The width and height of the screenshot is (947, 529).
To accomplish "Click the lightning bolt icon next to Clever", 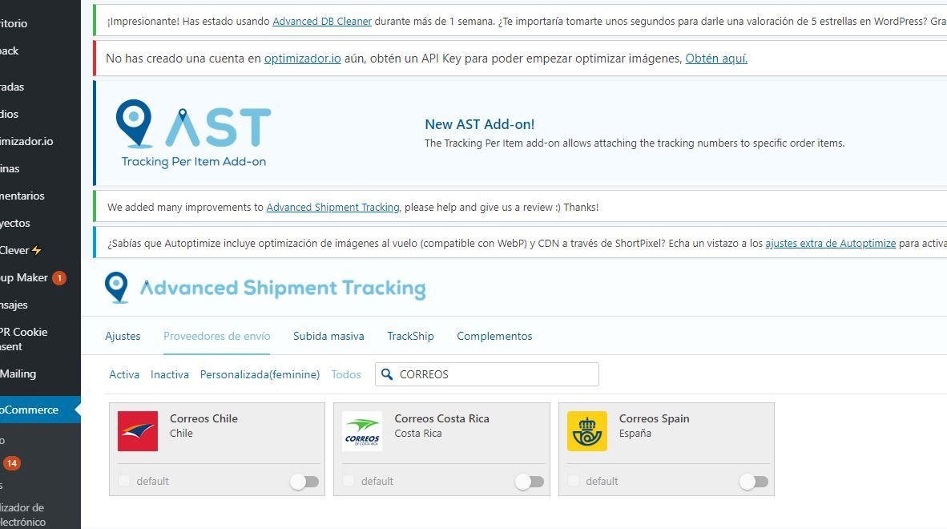I will click(37, 250).
